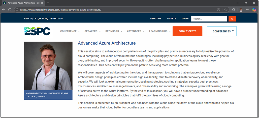The image size is (259, 118).
Task: Bookmark the page with the star icon
Action: 226,10
